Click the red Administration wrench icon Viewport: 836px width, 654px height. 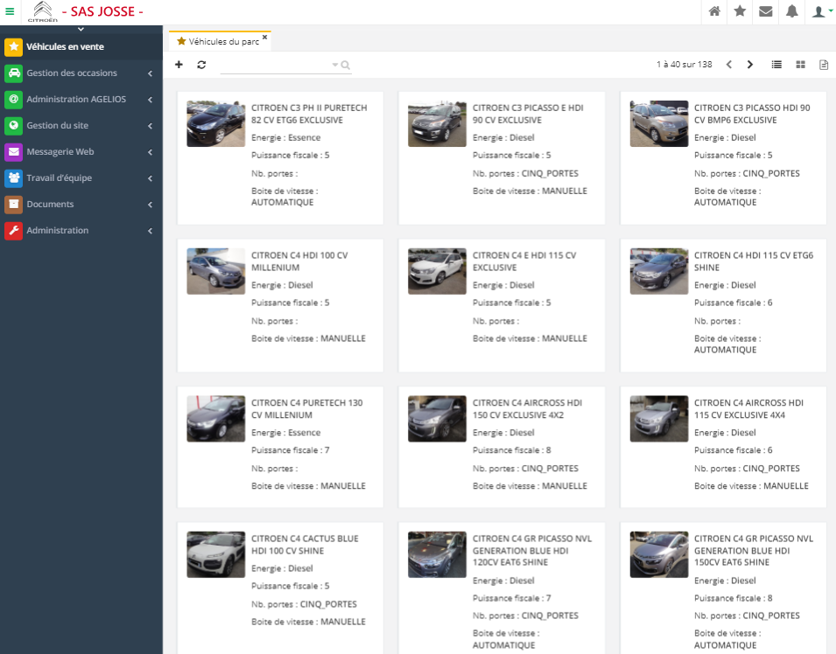point(14,231)
